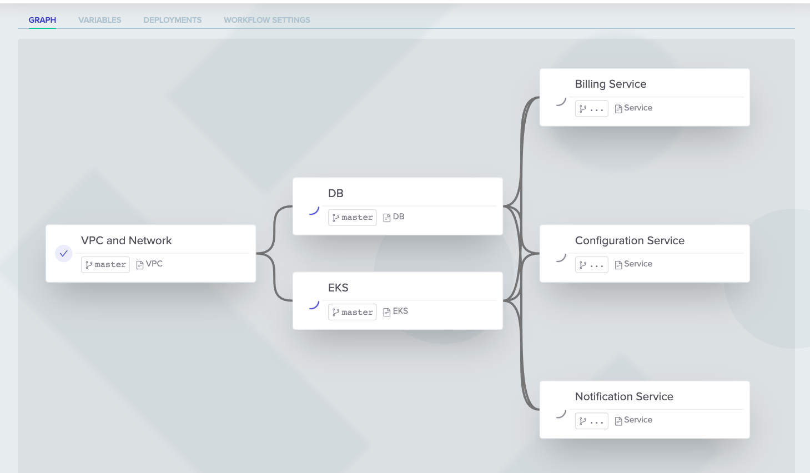The height and width of the screenshot is (473, 810).
Task: Switch to the Variables tab
Action: pyautogui.click(x=100, y=20)
